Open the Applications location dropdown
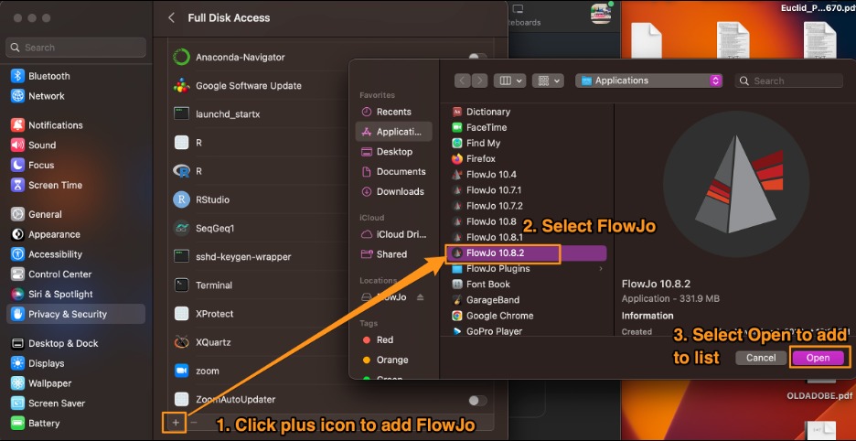Viewport: 856px width, 441px height. point(648,81)
